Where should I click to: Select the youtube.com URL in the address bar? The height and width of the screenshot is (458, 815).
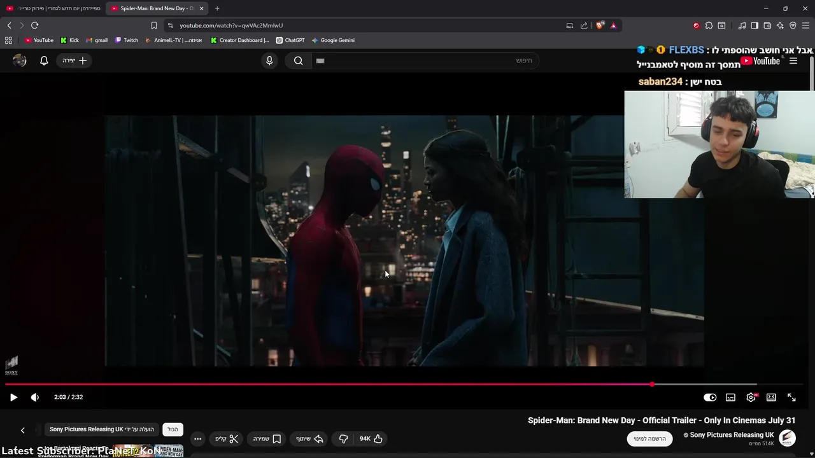pos(231,25)
